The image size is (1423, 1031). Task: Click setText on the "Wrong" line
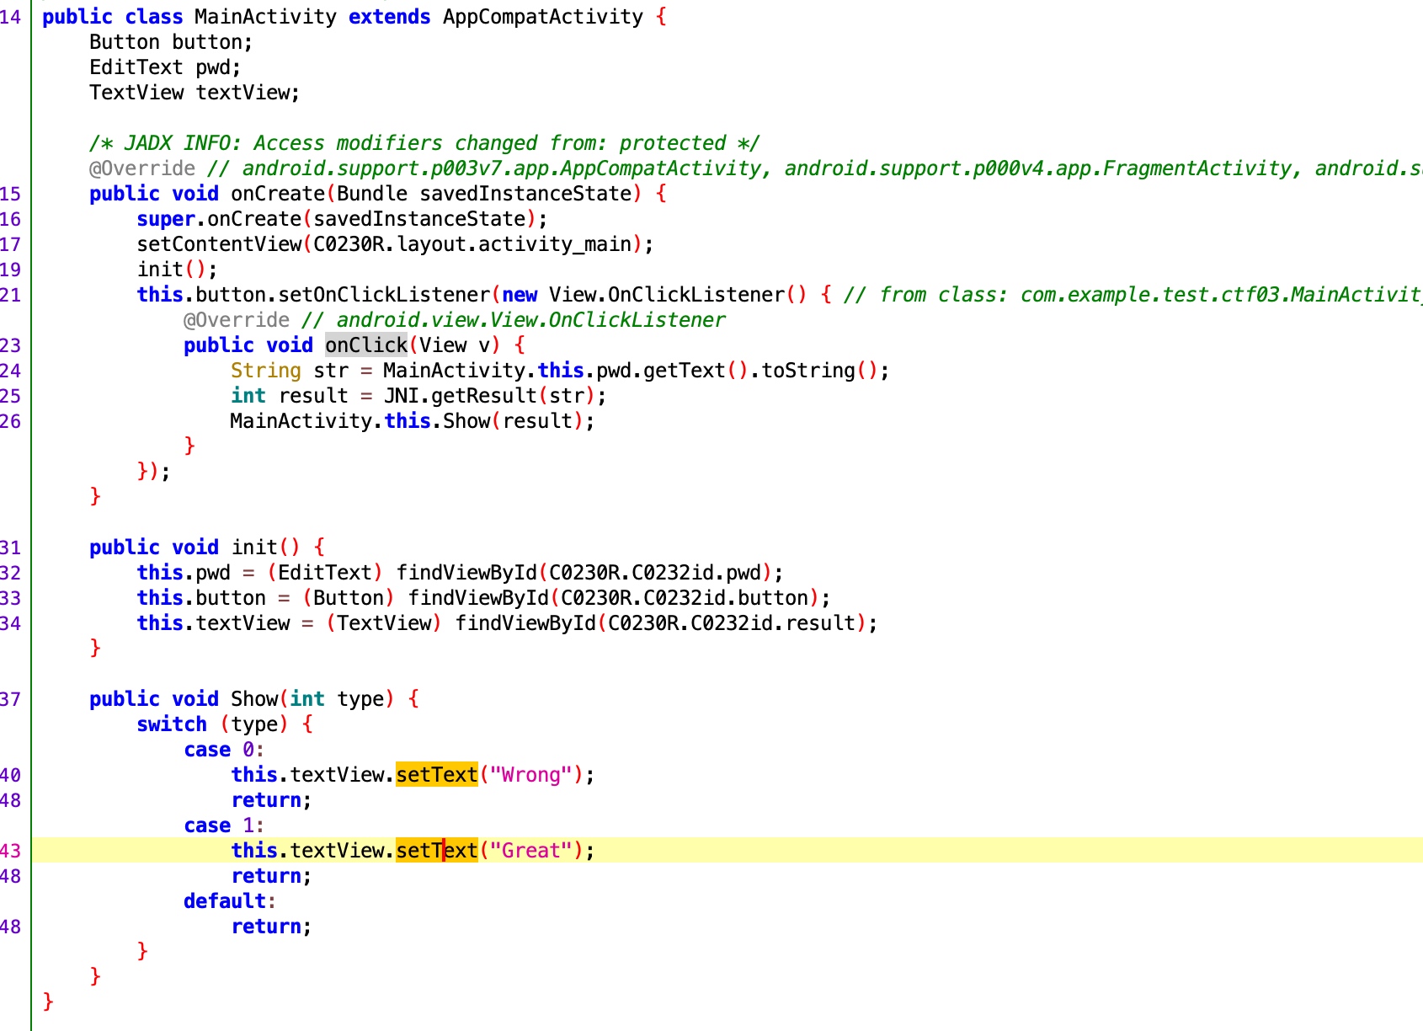click(x=436, y=775)
